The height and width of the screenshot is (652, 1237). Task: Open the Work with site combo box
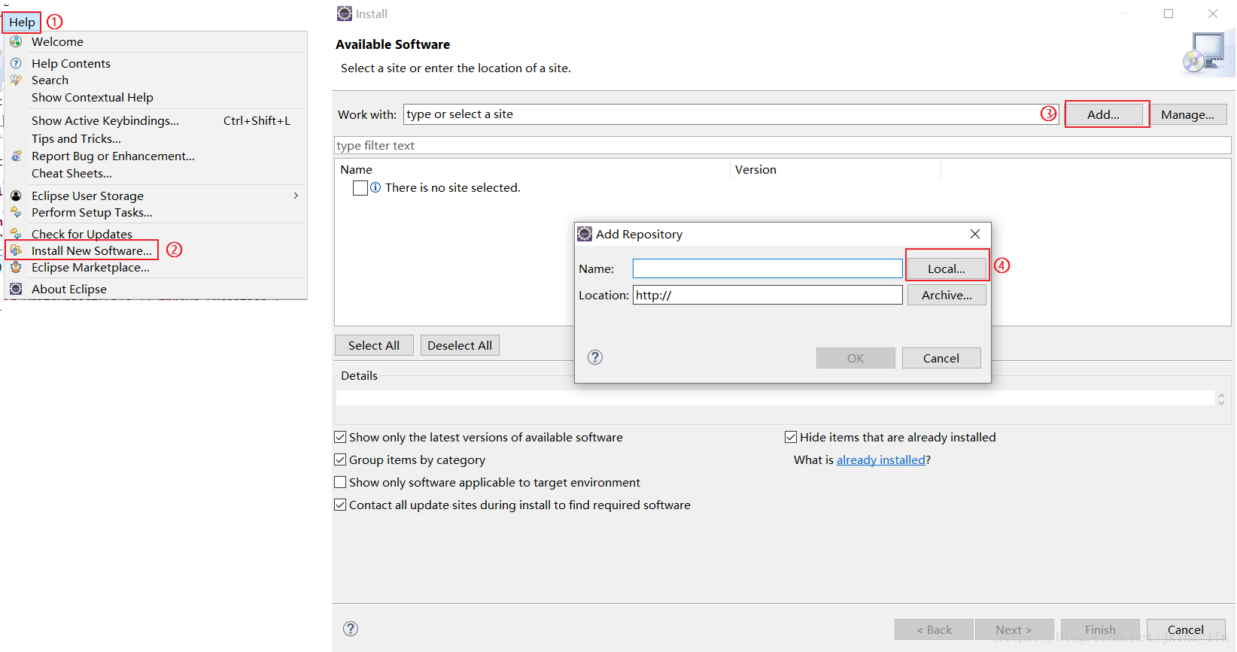click(x=731, y=114)
